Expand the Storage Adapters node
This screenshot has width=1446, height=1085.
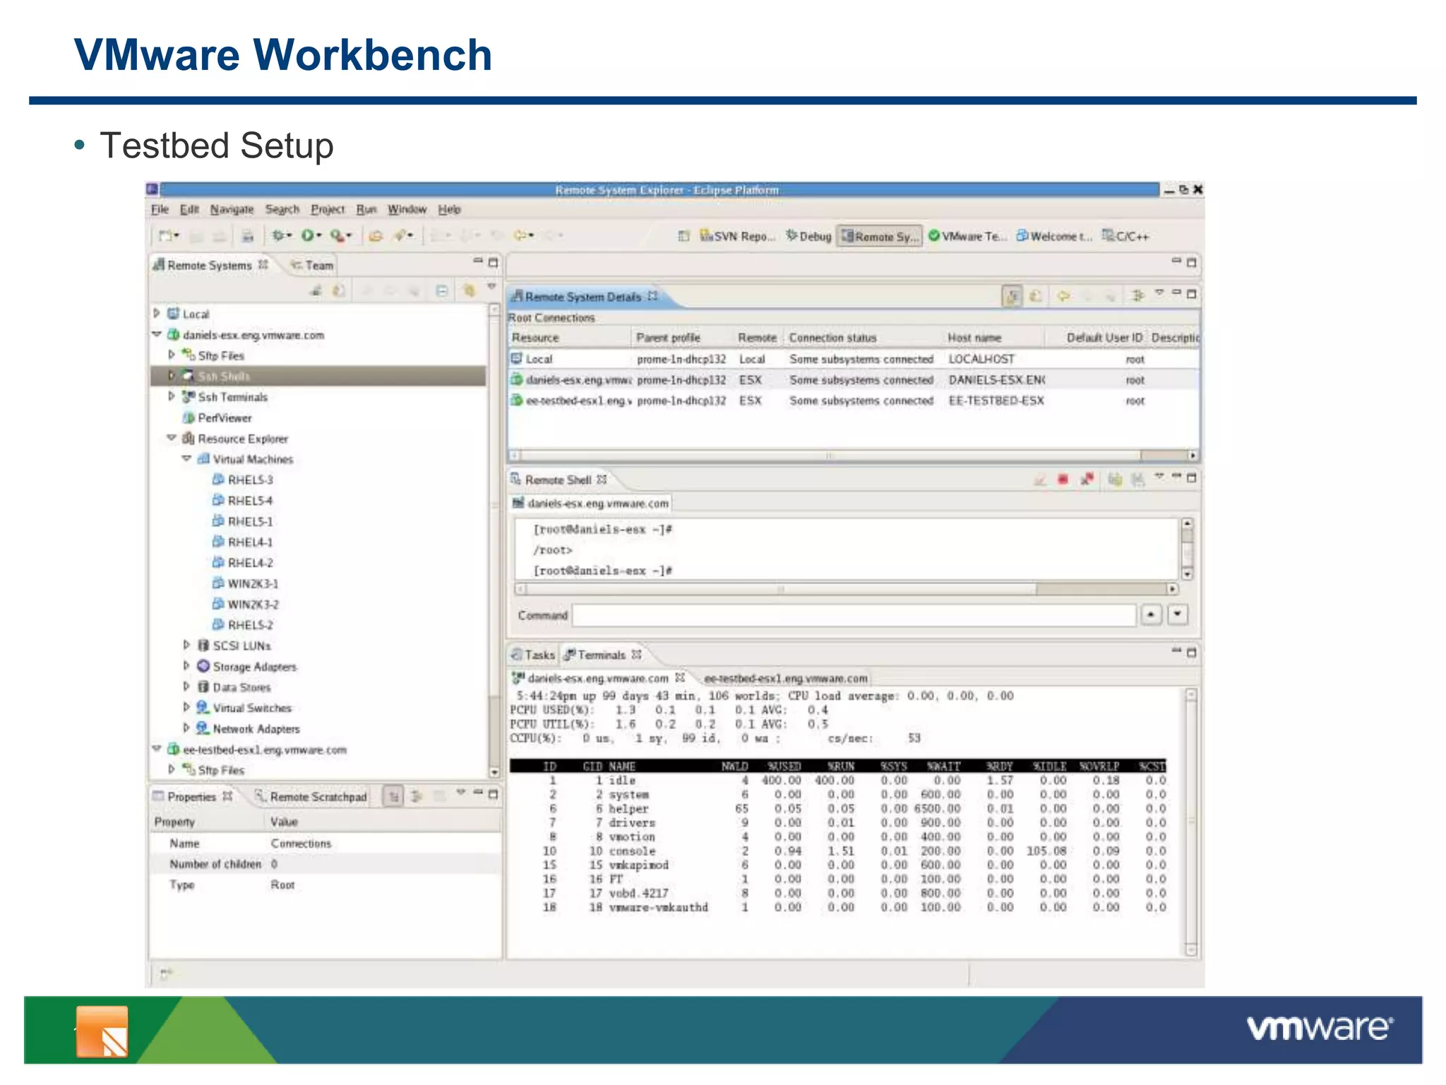(186, 665)
